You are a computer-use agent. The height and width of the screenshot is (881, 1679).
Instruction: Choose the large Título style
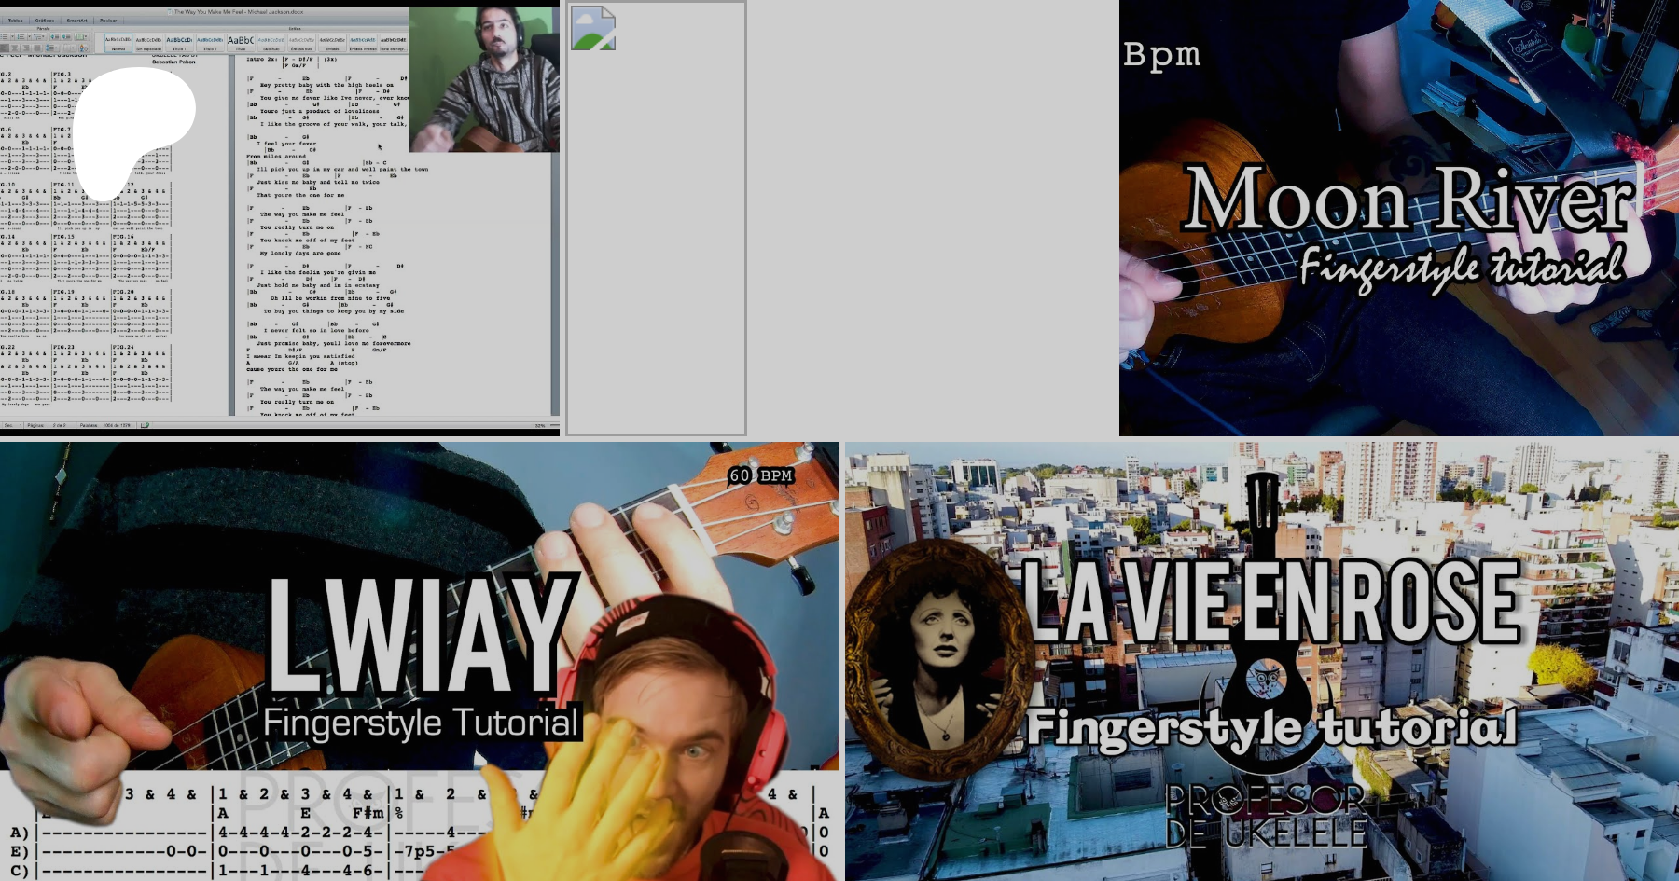click(x=241, y=42)
